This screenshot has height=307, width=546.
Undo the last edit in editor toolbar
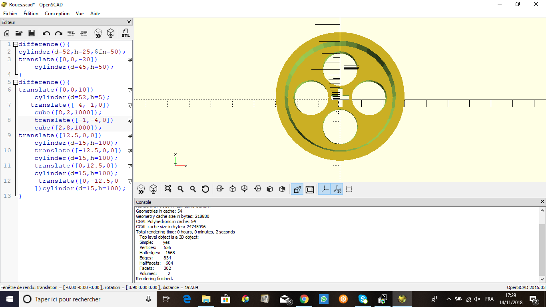click(x=46, y=33)
